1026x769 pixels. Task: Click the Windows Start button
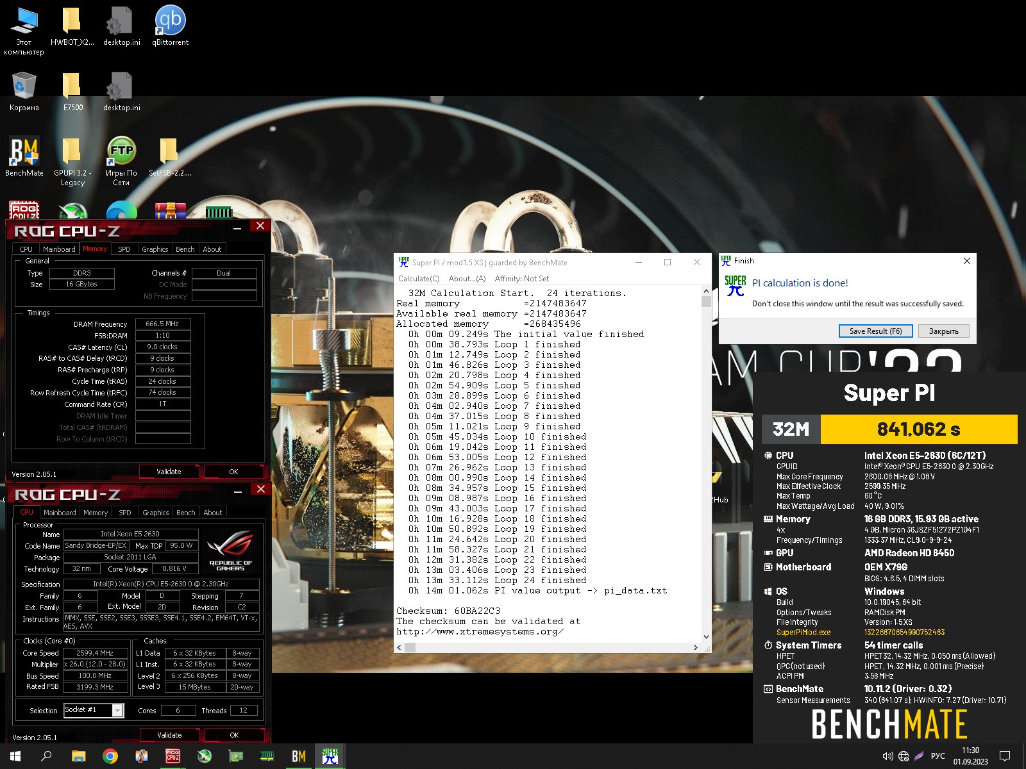(15, 756)
